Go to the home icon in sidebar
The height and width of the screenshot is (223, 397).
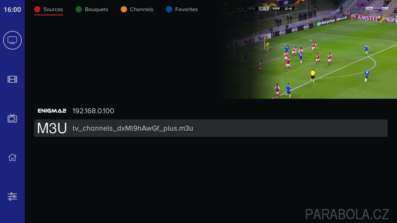click(x=12, y=157)
